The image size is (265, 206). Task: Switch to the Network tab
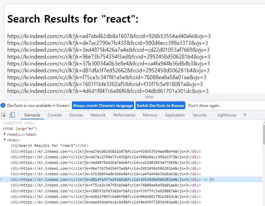tap(98, 115)
